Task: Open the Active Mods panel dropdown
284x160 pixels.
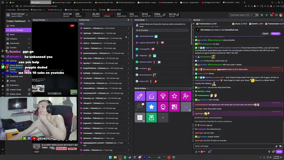Action: click(x=146, y=20)
